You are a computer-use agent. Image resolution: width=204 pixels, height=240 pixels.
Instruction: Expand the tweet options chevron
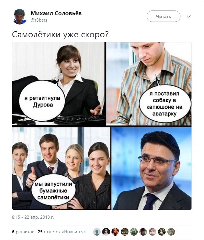click(189, 16)
